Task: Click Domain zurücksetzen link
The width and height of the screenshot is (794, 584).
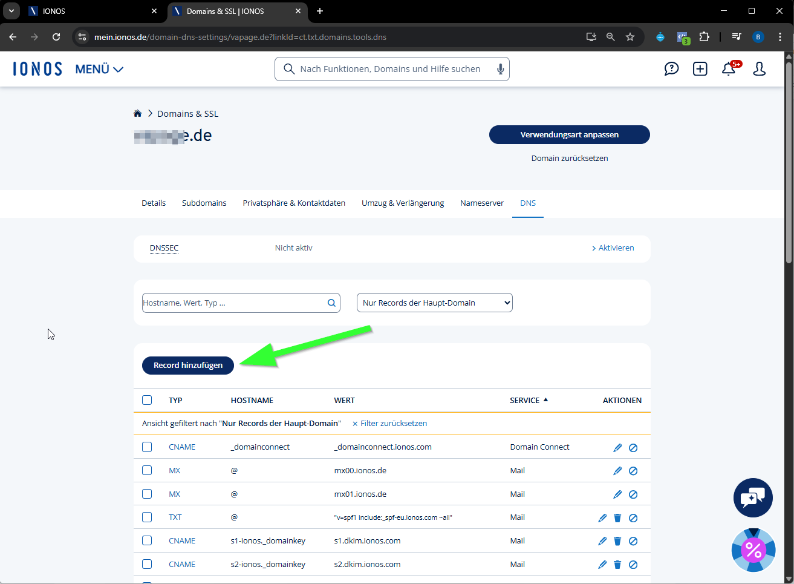Action: point(570,159)
